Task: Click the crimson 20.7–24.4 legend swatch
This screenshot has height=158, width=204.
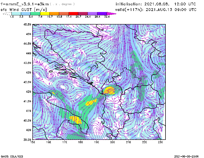Action: tap(83, 14)
